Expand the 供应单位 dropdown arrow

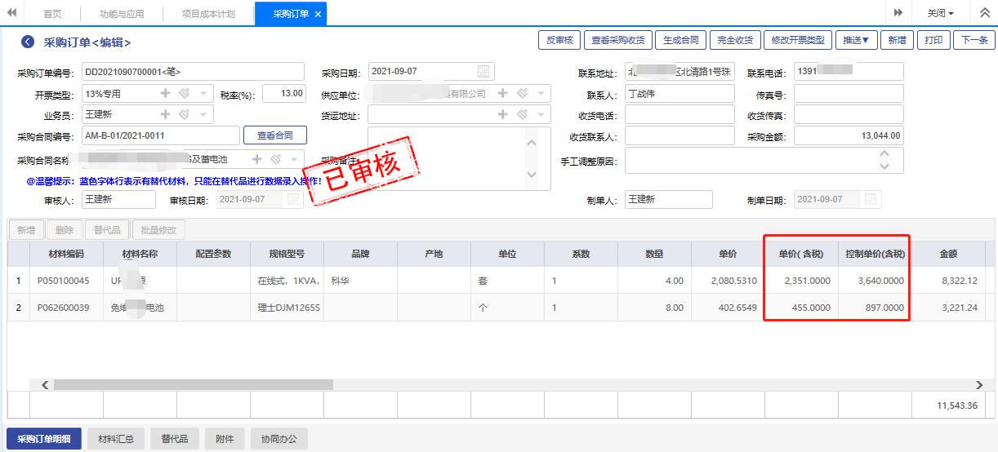541,94
